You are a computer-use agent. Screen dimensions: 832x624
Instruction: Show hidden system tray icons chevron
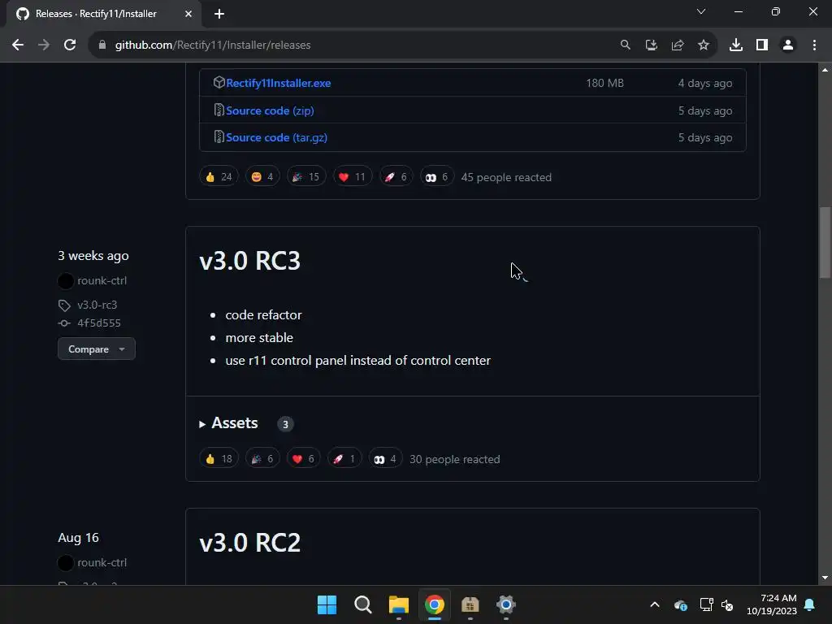[655, 604]
